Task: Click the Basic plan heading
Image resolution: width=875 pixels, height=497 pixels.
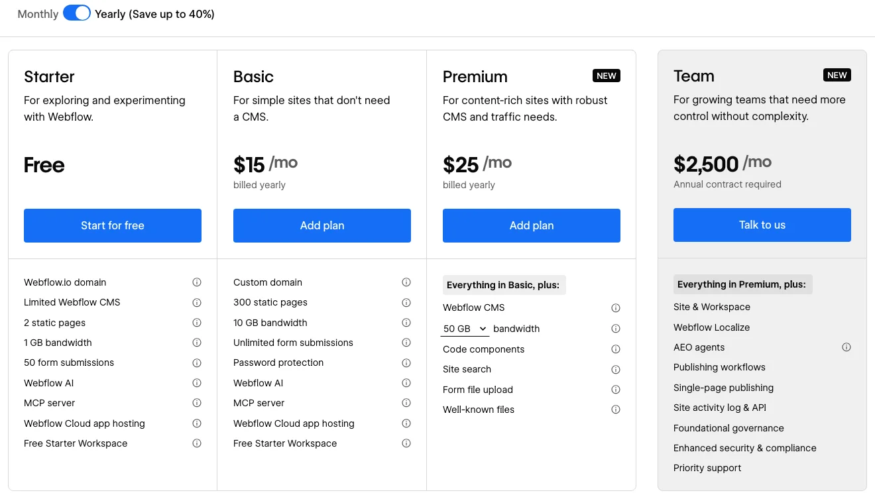Action: click(253, 77)
